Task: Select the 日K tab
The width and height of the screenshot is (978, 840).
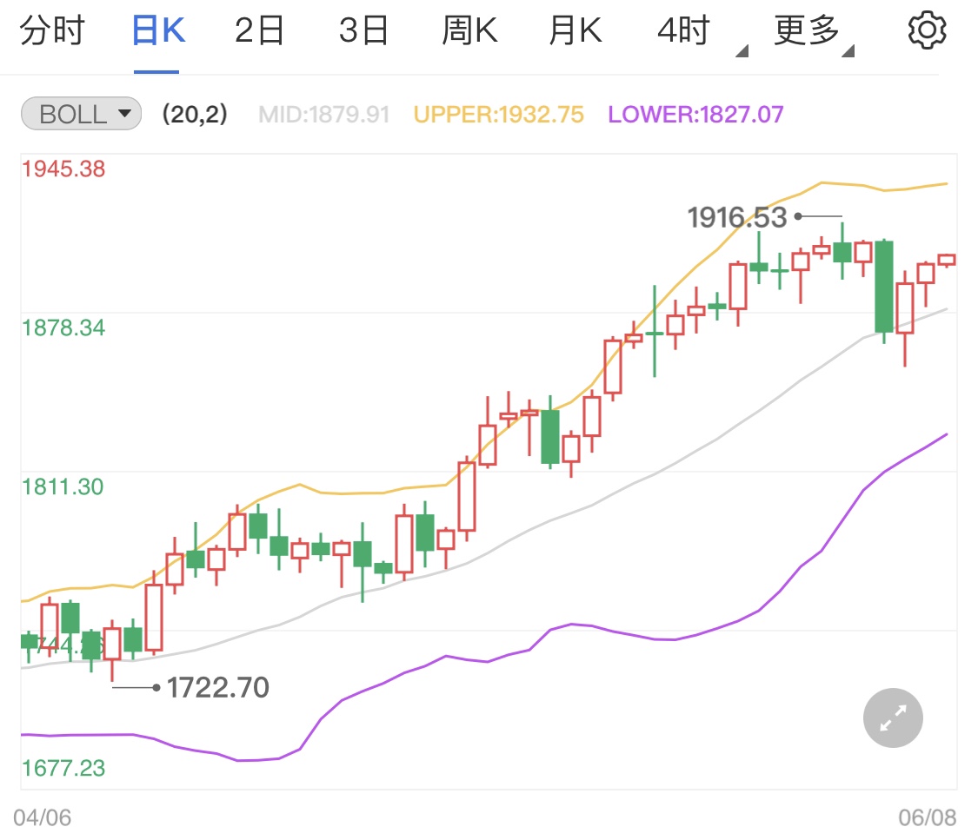Action: (x=158, y=30)
